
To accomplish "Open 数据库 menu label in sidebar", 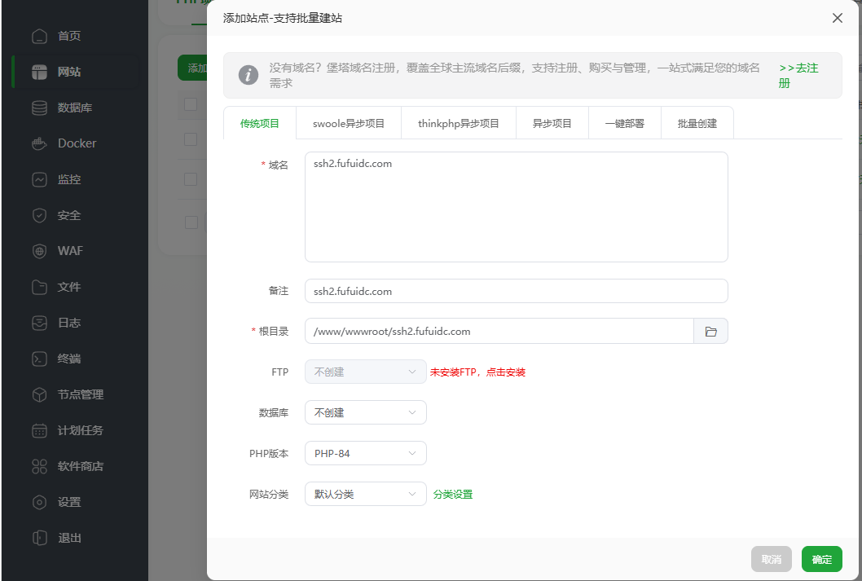I will [75, 108].
